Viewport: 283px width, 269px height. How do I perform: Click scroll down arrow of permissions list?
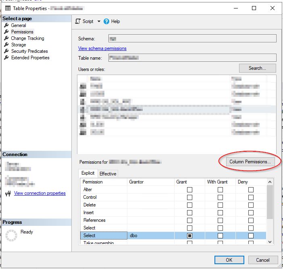[270, 242]
